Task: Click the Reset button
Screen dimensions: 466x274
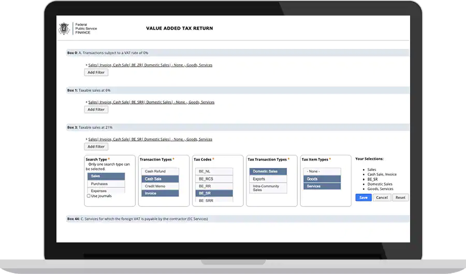Action: 400,198
